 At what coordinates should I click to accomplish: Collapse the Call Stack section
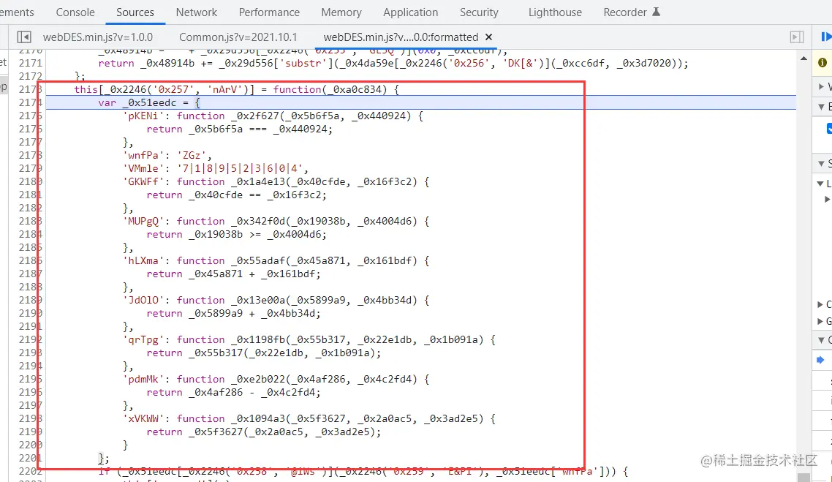tap(821, 339)
